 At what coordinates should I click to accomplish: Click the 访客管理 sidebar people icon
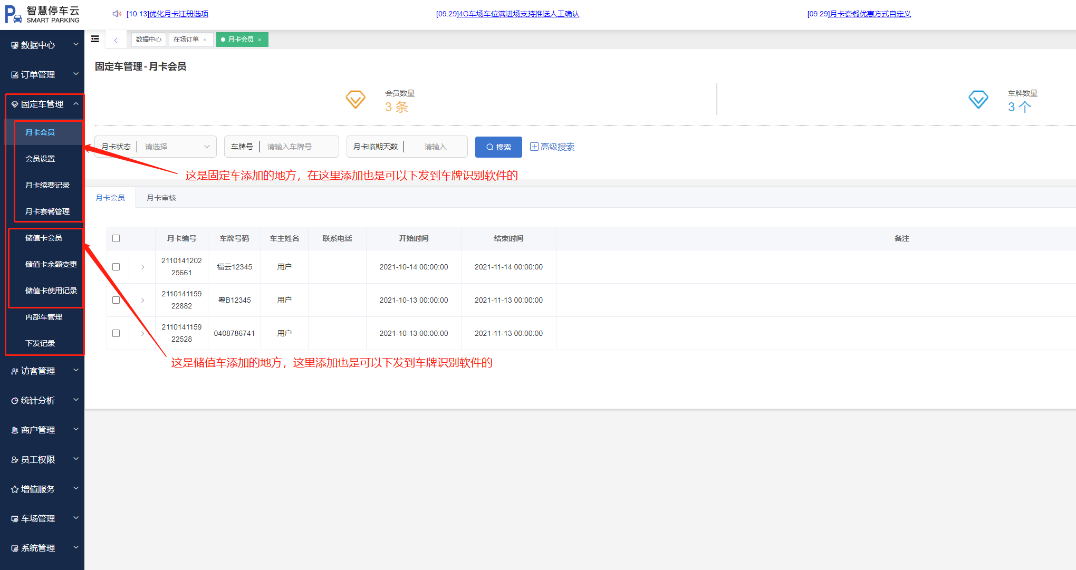point(15,371)
